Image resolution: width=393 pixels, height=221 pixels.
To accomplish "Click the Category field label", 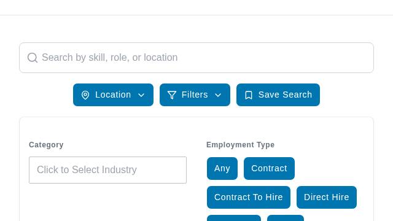I will (x=46, y=145).
